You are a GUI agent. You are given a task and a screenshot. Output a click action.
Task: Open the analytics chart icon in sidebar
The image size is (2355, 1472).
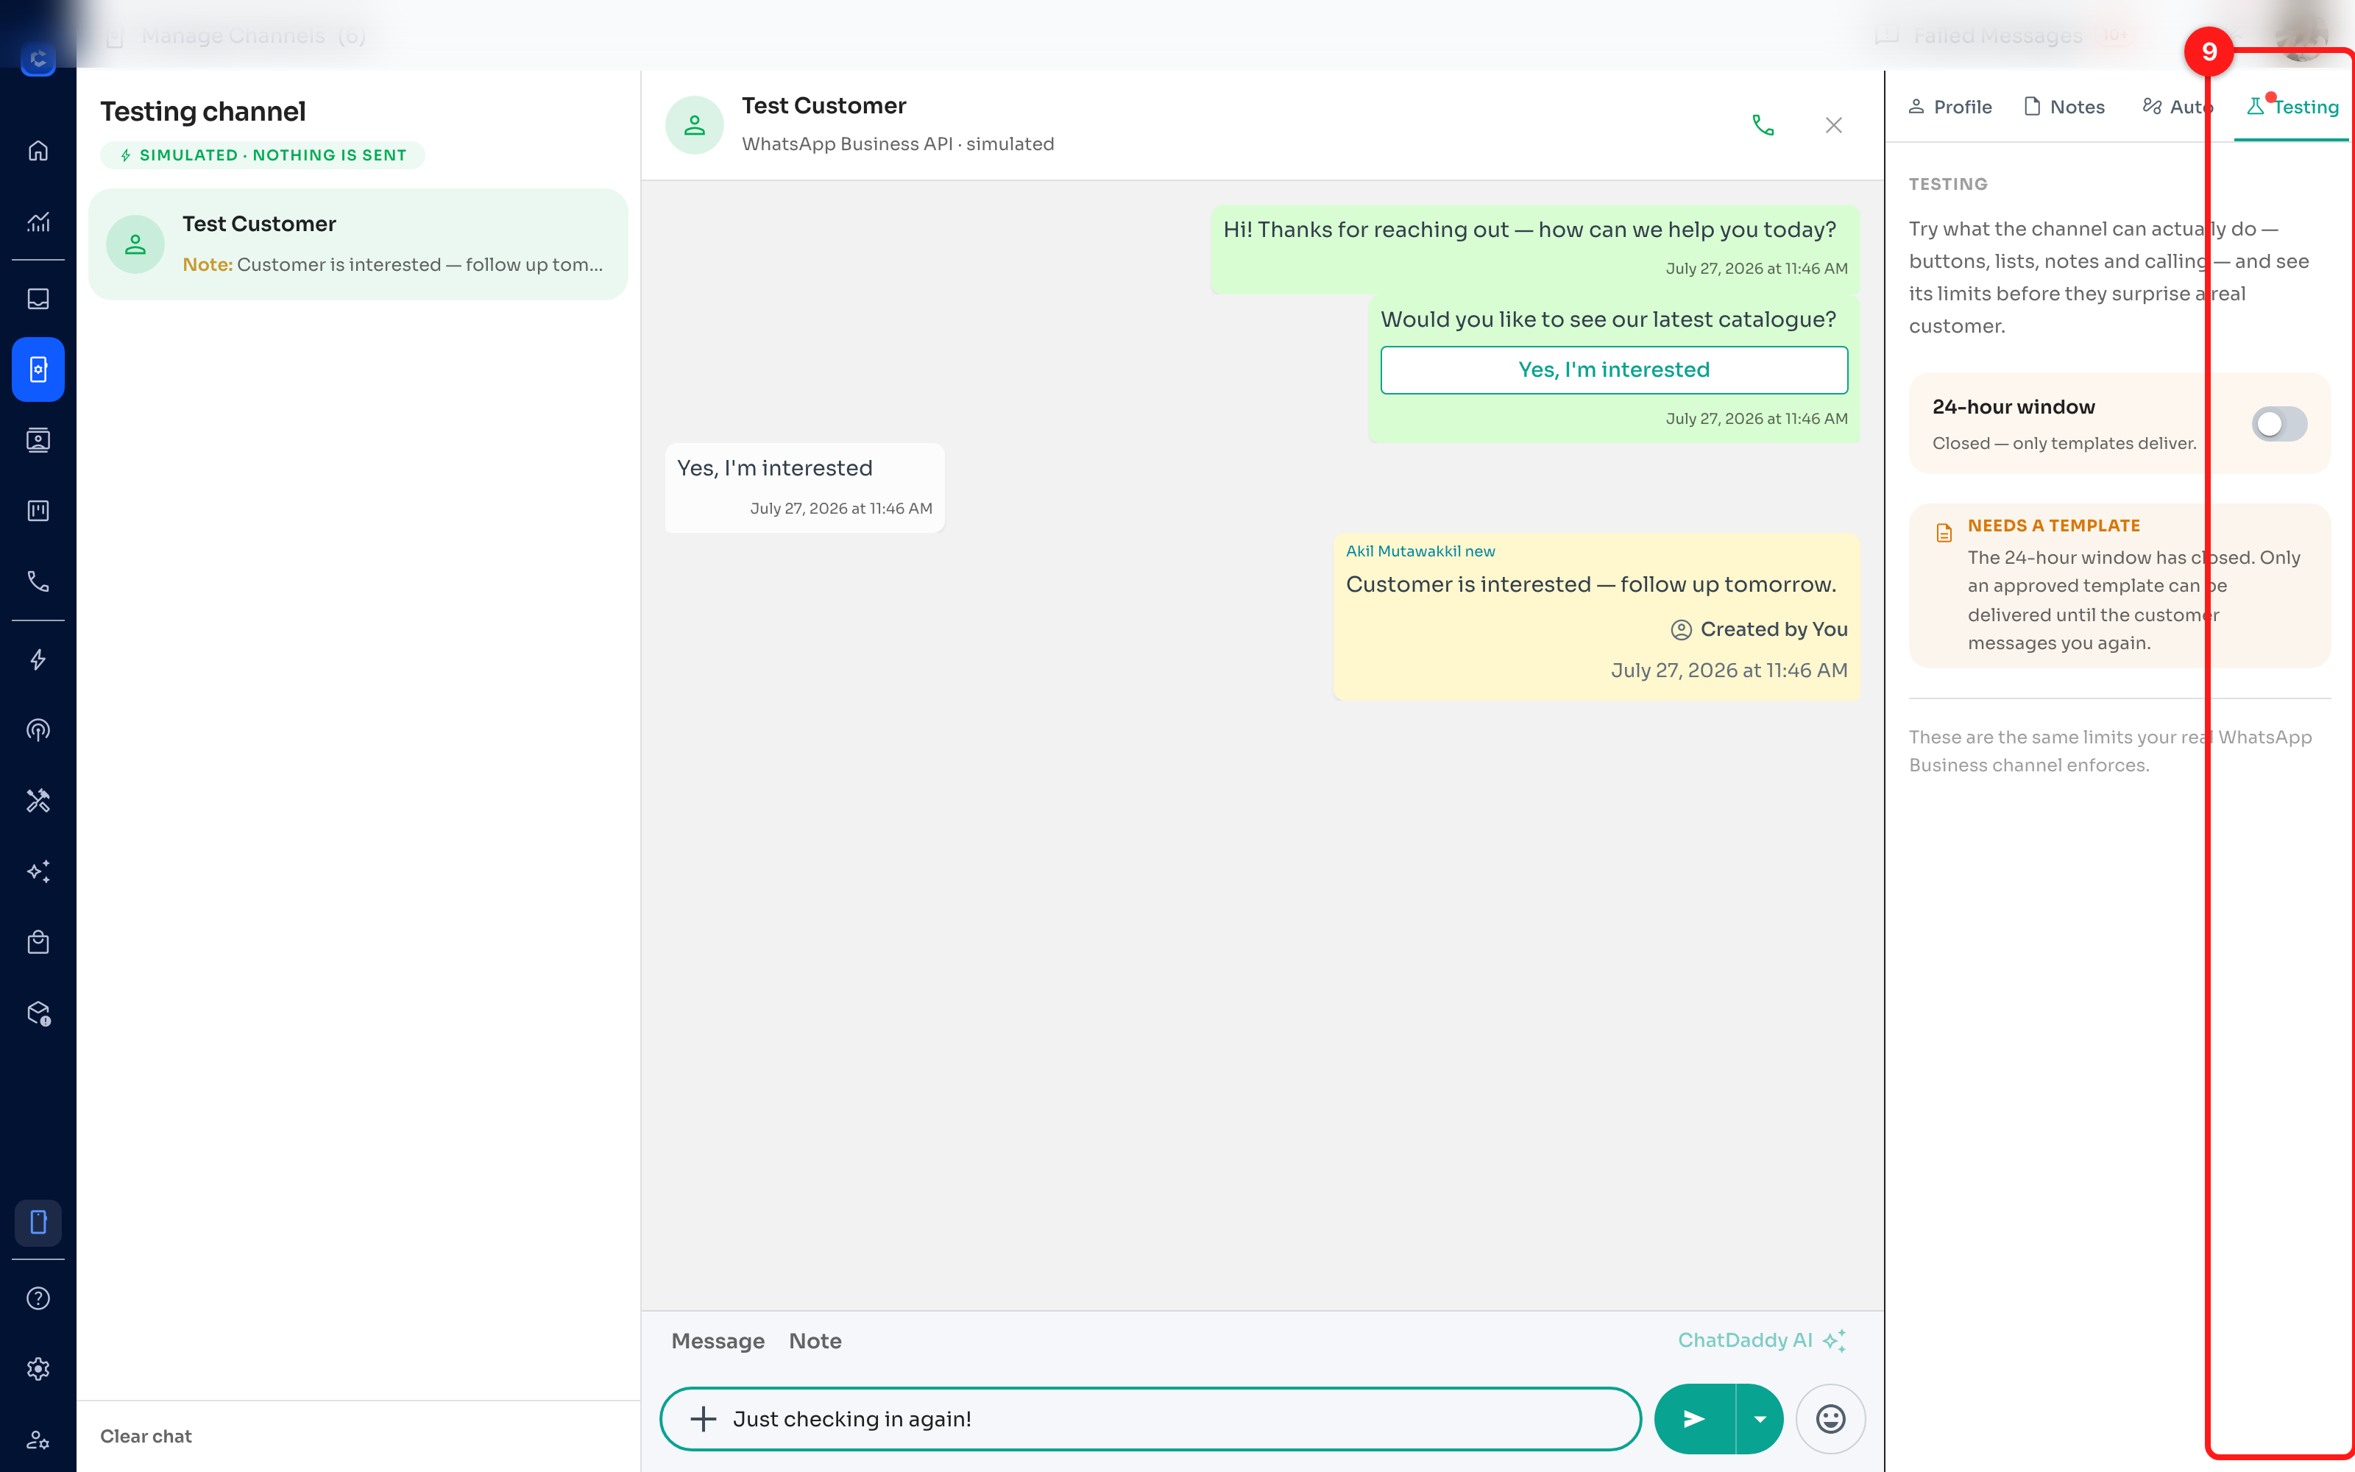(x=38, y=222)
